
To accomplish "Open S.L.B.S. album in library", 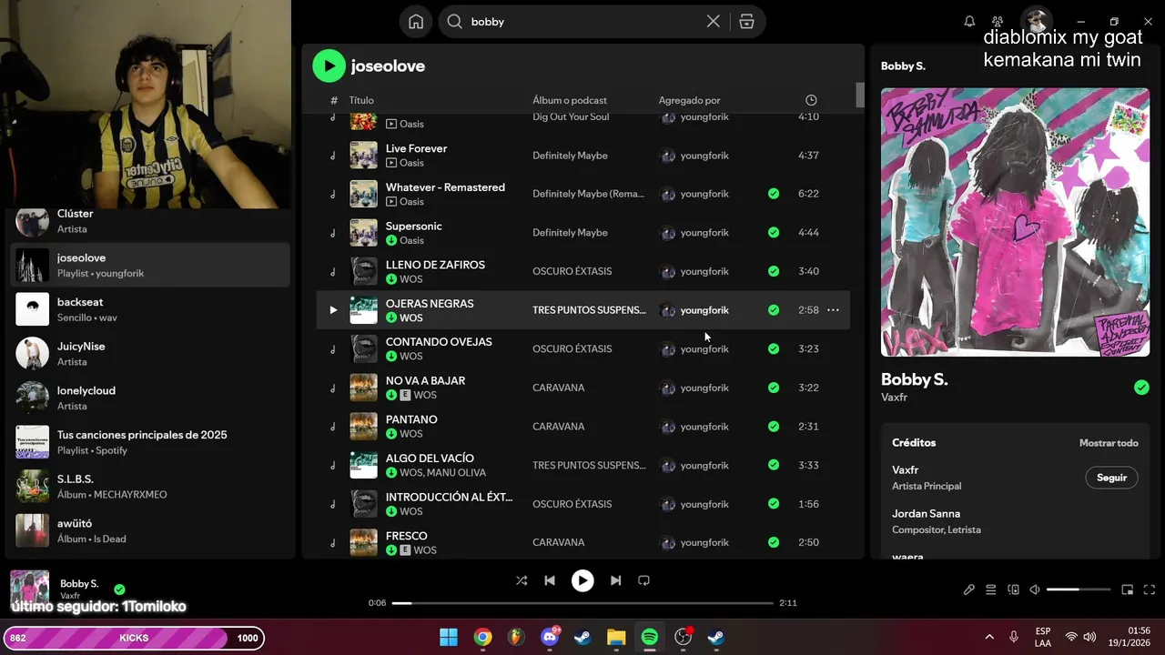I will point(151,486).
